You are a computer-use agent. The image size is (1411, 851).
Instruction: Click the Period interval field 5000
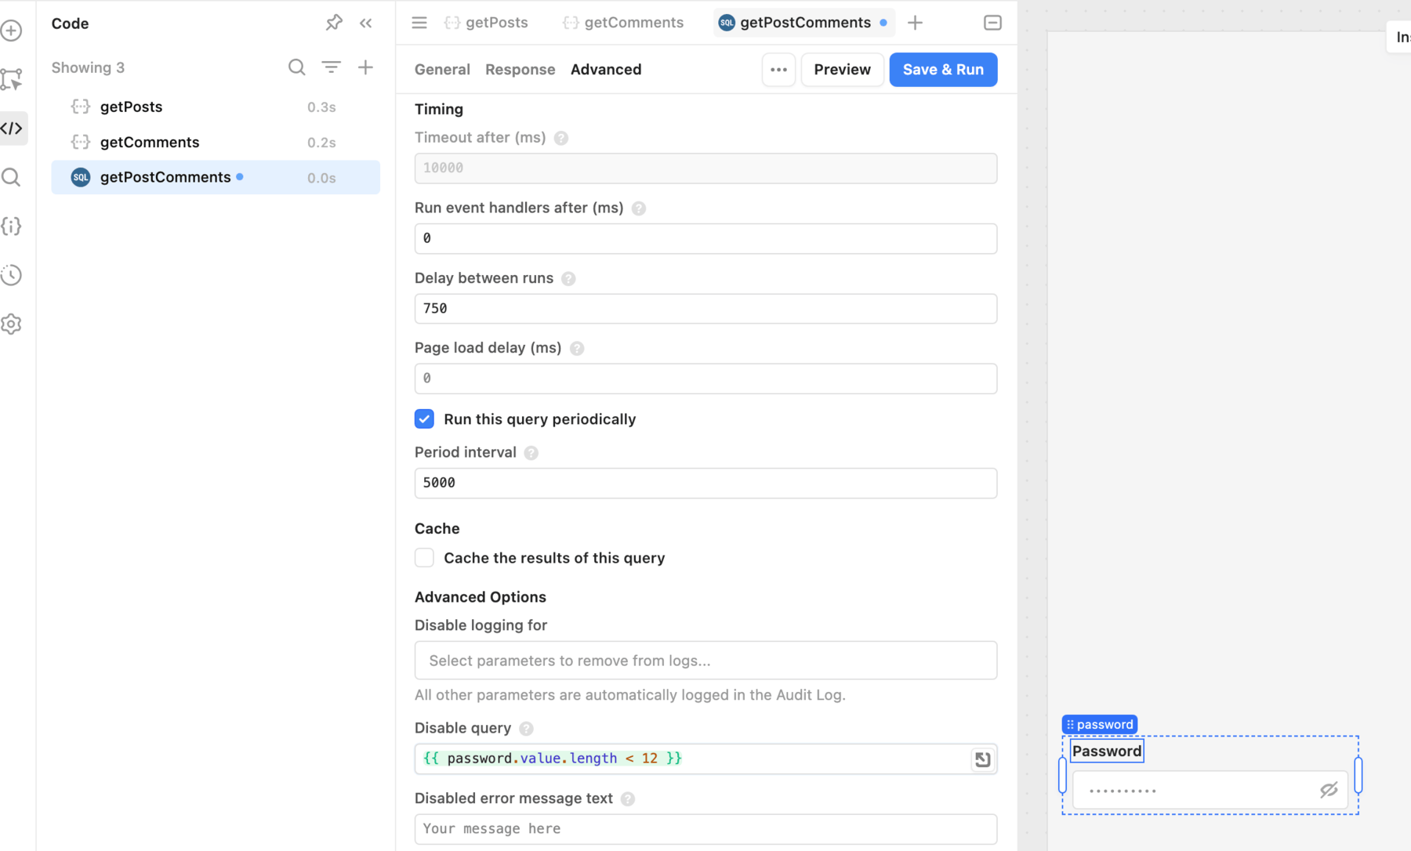pos(705,483)
